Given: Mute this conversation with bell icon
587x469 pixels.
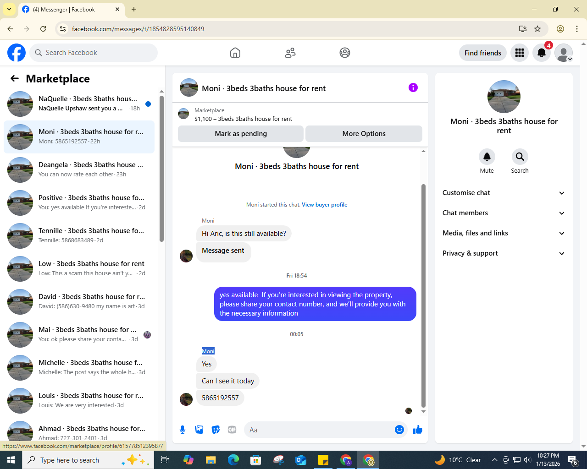Looking at the screenshot, I should point(487,157).
